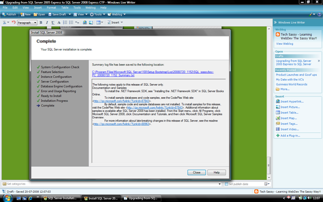323x202 pixels.
Task: Open the Table menu
Action: 65,8
